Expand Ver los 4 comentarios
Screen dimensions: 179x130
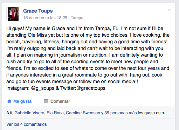tap(27, 124)
